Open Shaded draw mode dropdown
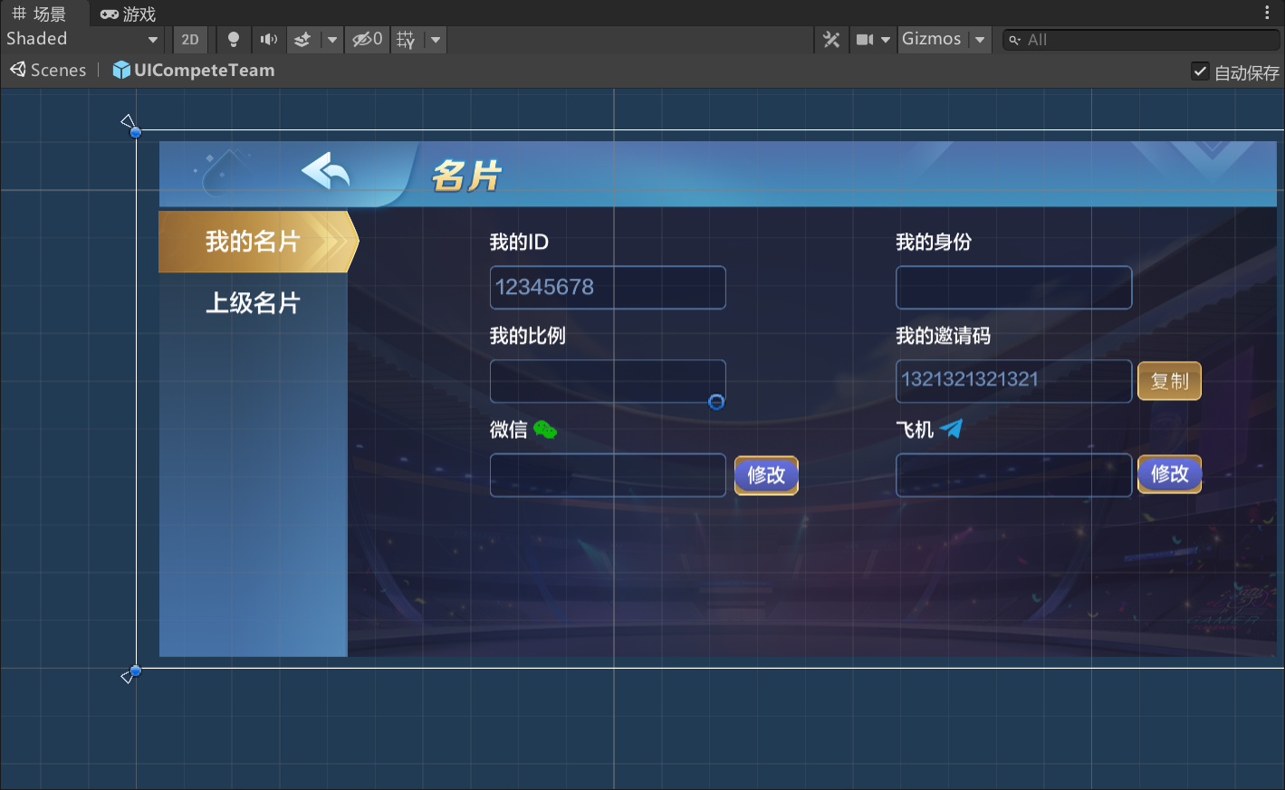The height and width of the screenshot is (790, 1285). (82, 39)
